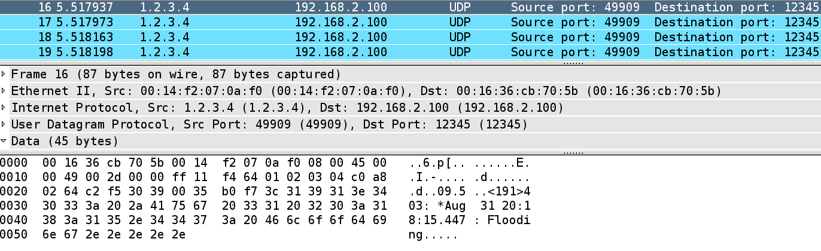821x251 pixels.
Task: Select the User Datagram Protocol line text
Action: [269, 125]
